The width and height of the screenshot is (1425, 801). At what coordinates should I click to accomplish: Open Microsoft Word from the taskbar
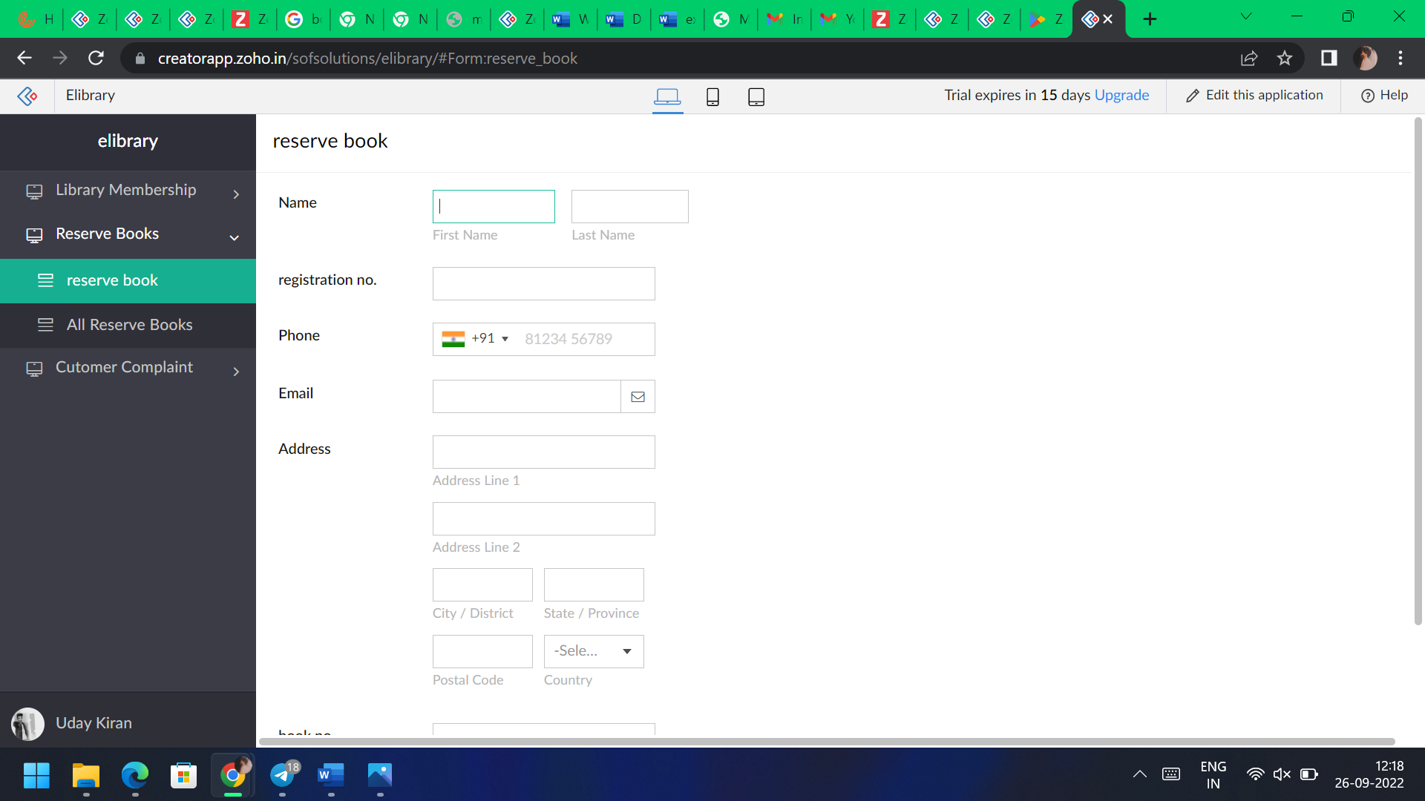[x=331, y=776]
